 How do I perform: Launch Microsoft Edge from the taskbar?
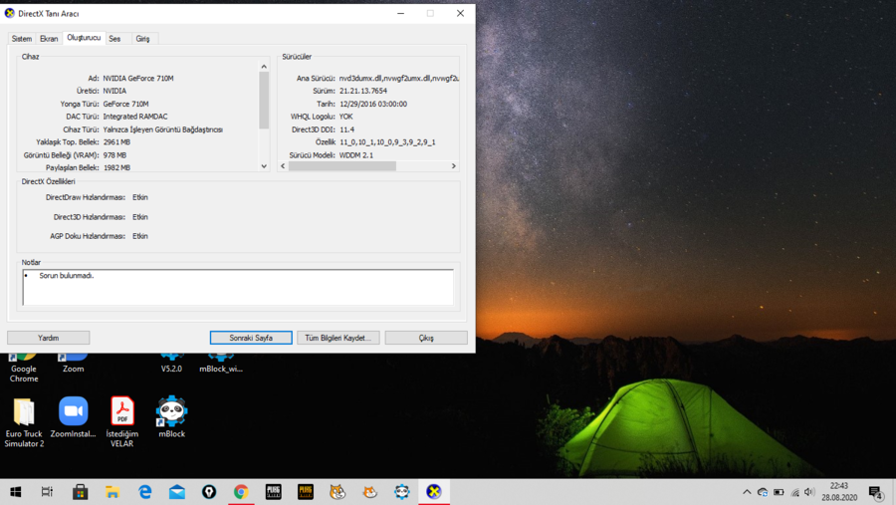(144, 492)
